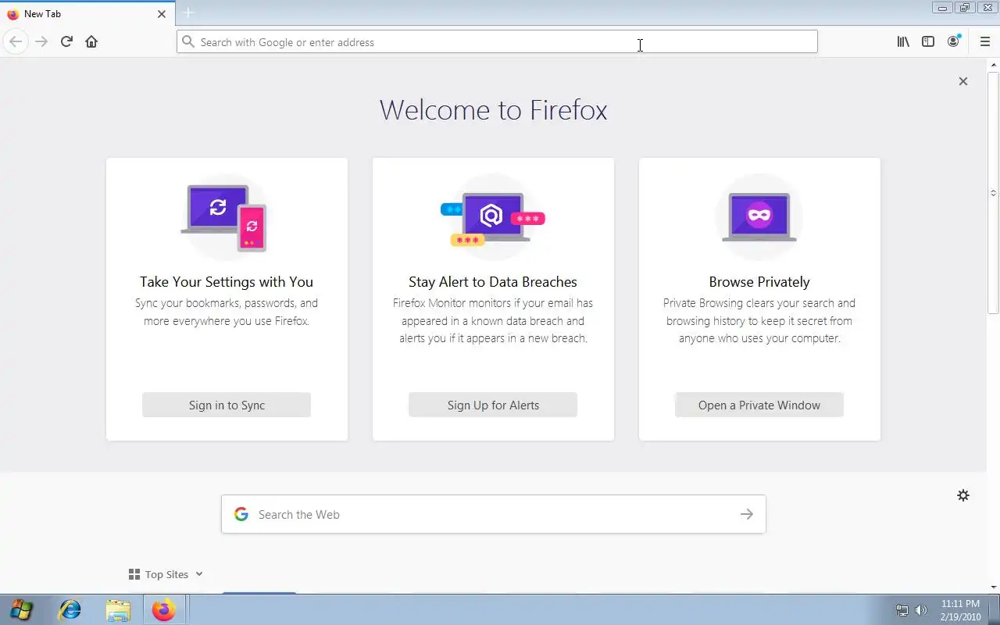
Task: Open the volume speaker tray icon
Action: pyautogui.click(x=921, y=610)
